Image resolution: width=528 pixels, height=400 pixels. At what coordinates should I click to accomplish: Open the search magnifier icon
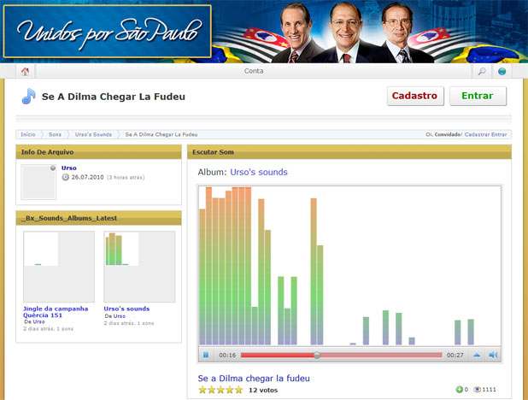coord(482,72)
